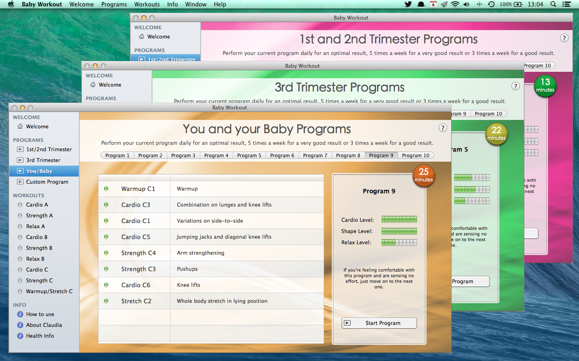
Task: Select Warmup/Stretch C workout bullet
Action: coord(20,291)
